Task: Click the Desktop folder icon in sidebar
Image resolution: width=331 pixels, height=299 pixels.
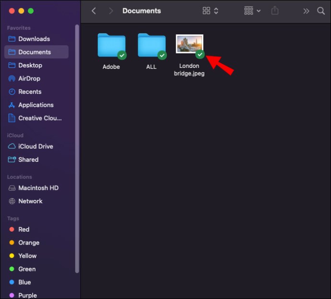Action: click(x=12, y=65)
